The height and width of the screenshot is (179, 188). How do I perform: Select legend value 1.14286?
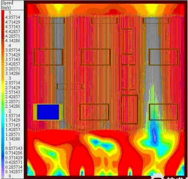(12, 139)
